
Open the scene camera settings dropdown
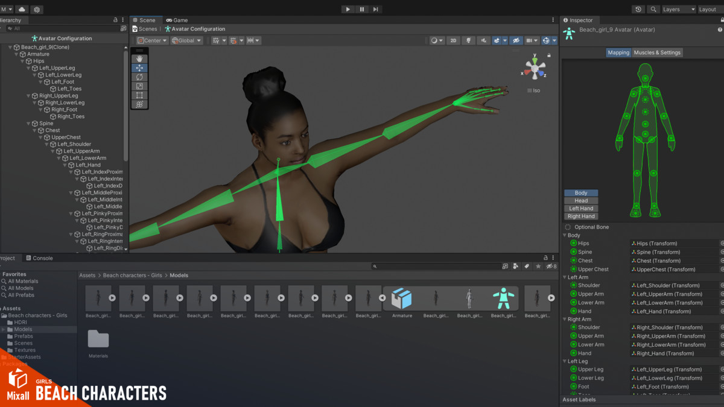tap(532, 40)
